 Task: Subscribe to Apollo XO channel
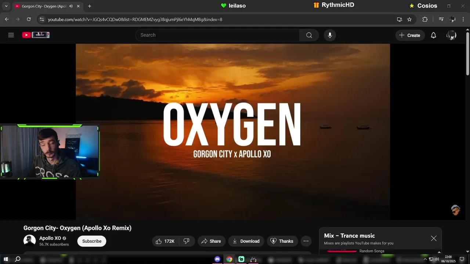pyautogui.click(x=92, y=241)
